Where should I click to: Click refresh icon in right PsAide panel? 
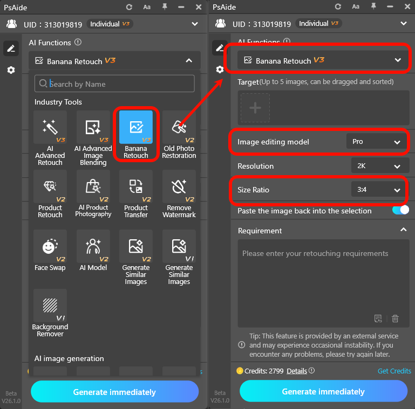(338, 6)
